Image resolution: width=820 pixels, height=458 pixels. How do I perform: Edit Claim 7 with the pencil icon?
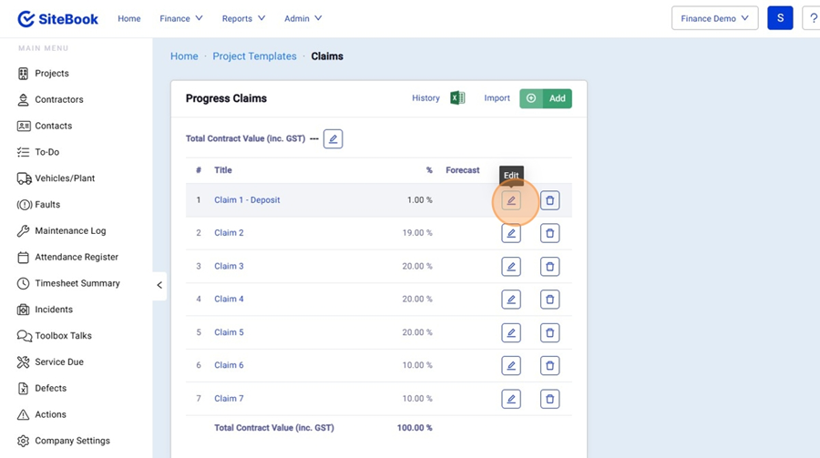point(511,399)
